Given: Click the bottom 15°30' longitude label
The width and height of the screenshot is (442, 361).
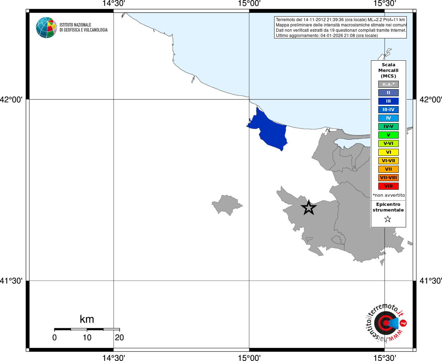Looking at the screenshot, I should click(385, 358).
